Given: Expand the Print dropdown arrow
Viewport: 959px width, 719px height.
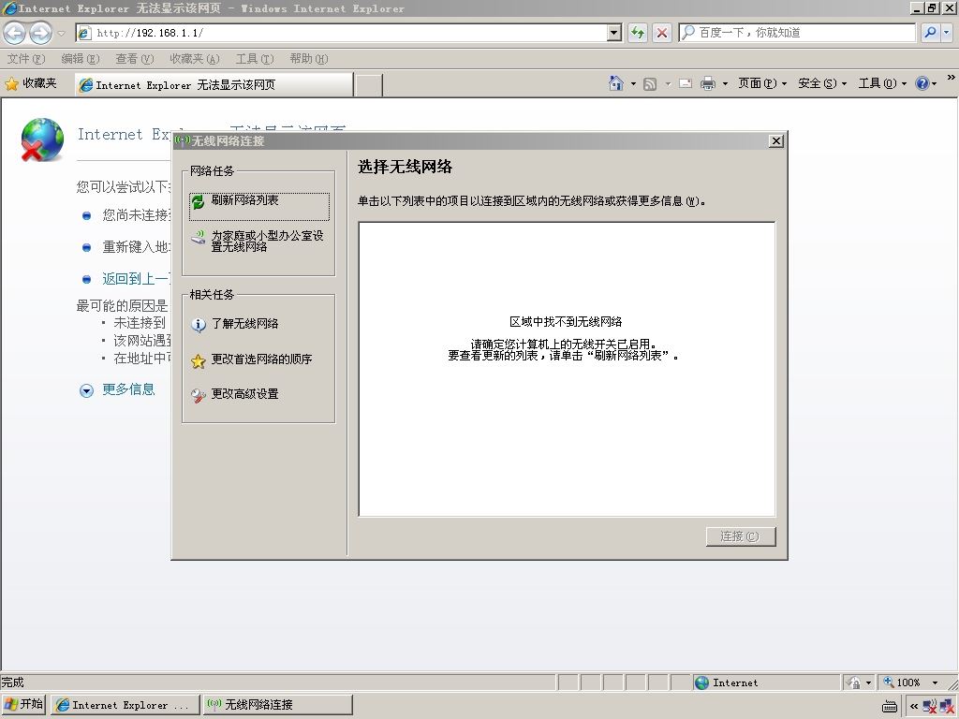Looking at the screenshot, I should [x=725, y=83].
